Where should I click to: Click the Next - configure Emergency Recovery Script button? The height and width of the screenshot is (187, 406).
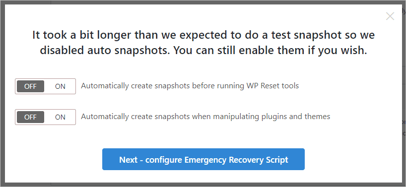pos(203,159)
